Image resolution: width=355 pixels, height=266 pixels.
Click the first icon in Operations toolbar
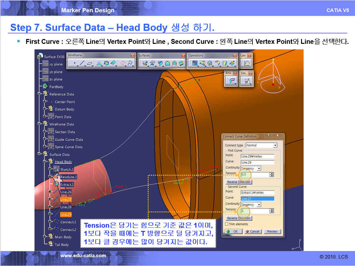[195, 64]
